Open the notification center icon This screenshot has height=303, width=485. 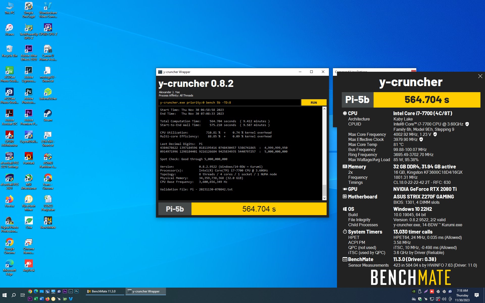pos(477,295)
